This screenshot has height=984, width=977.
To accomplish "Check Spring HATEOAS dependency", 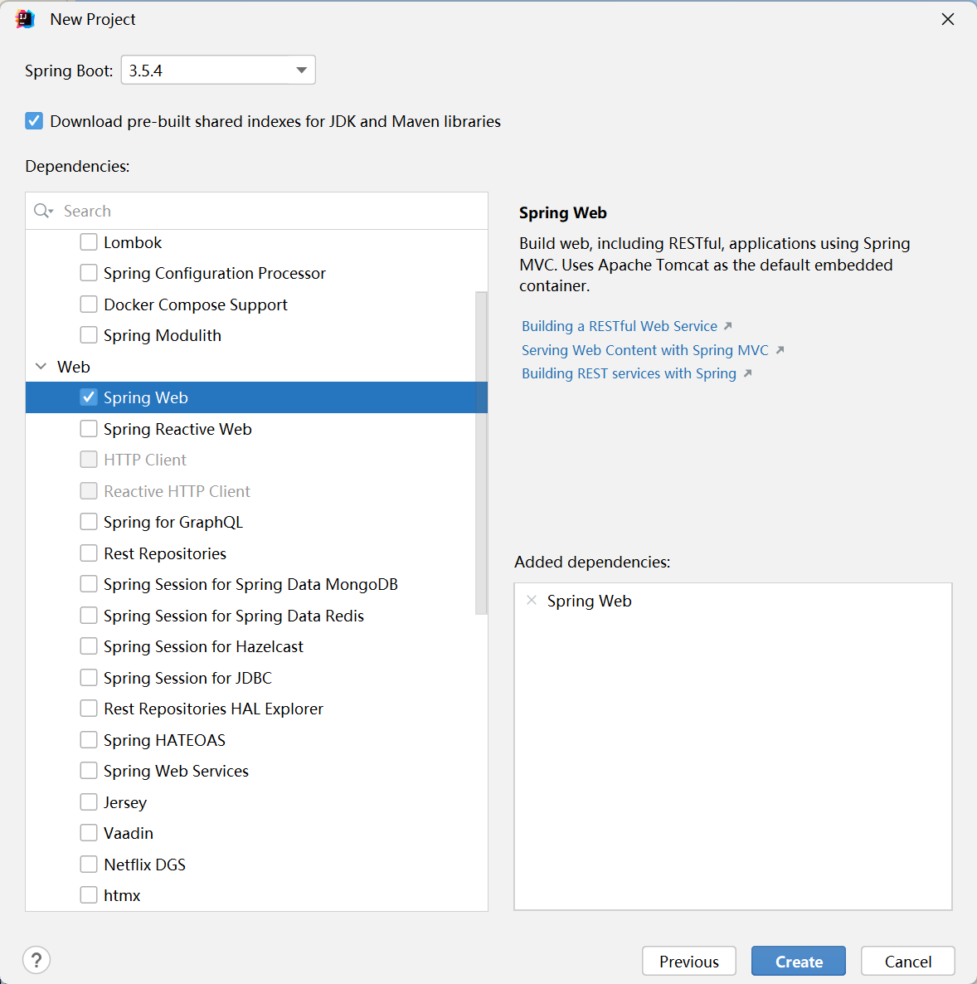I will tap(89, 740).
